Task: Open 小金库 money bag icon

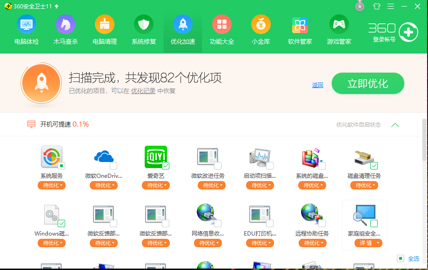Action: click(x=261, y=24)
